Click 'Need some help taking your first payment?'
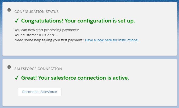Screen dimensions: 179x108 (49, 40)
